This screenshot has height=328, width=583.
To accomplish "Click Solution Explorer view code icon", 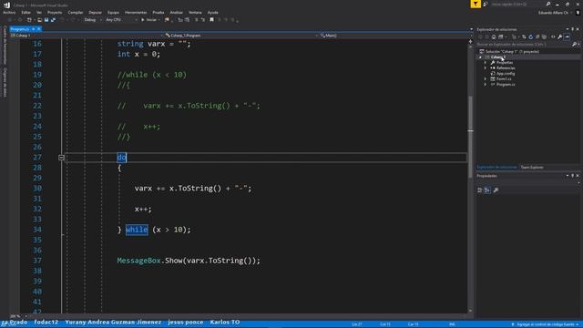I will click(x=553, y=36).
